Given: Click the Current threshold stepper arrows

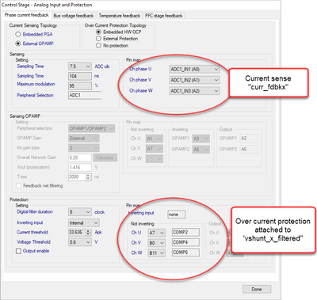Looking at the screenshot, I should click(88, 233).
